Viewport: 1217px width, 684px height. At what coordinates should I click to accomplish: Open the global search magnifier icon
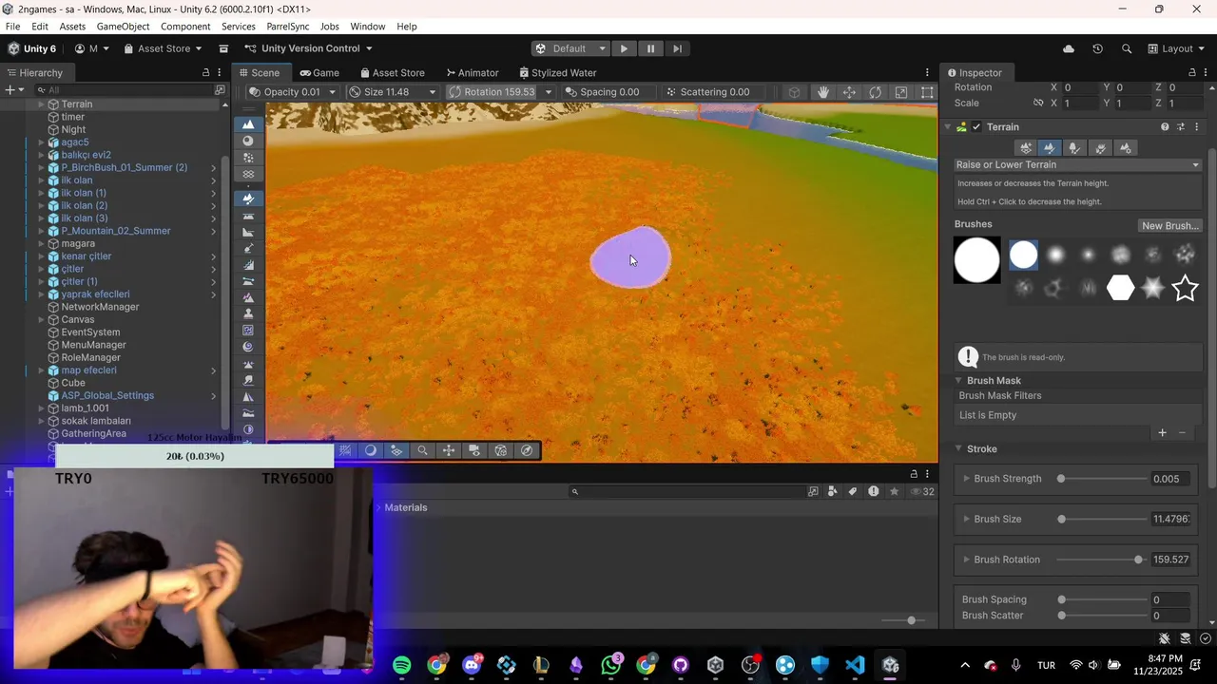click(x=1127, y=48)
